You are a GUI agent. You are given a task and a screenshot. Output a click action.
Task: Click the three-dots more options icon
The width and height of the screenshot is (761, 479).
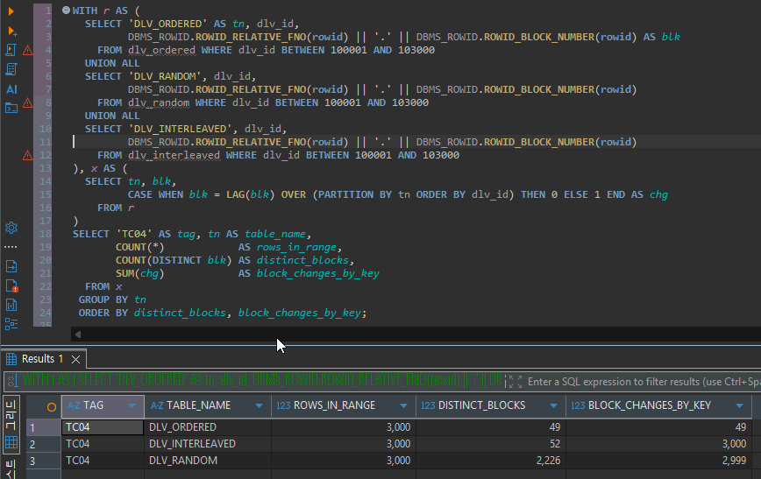coord(11,247)
